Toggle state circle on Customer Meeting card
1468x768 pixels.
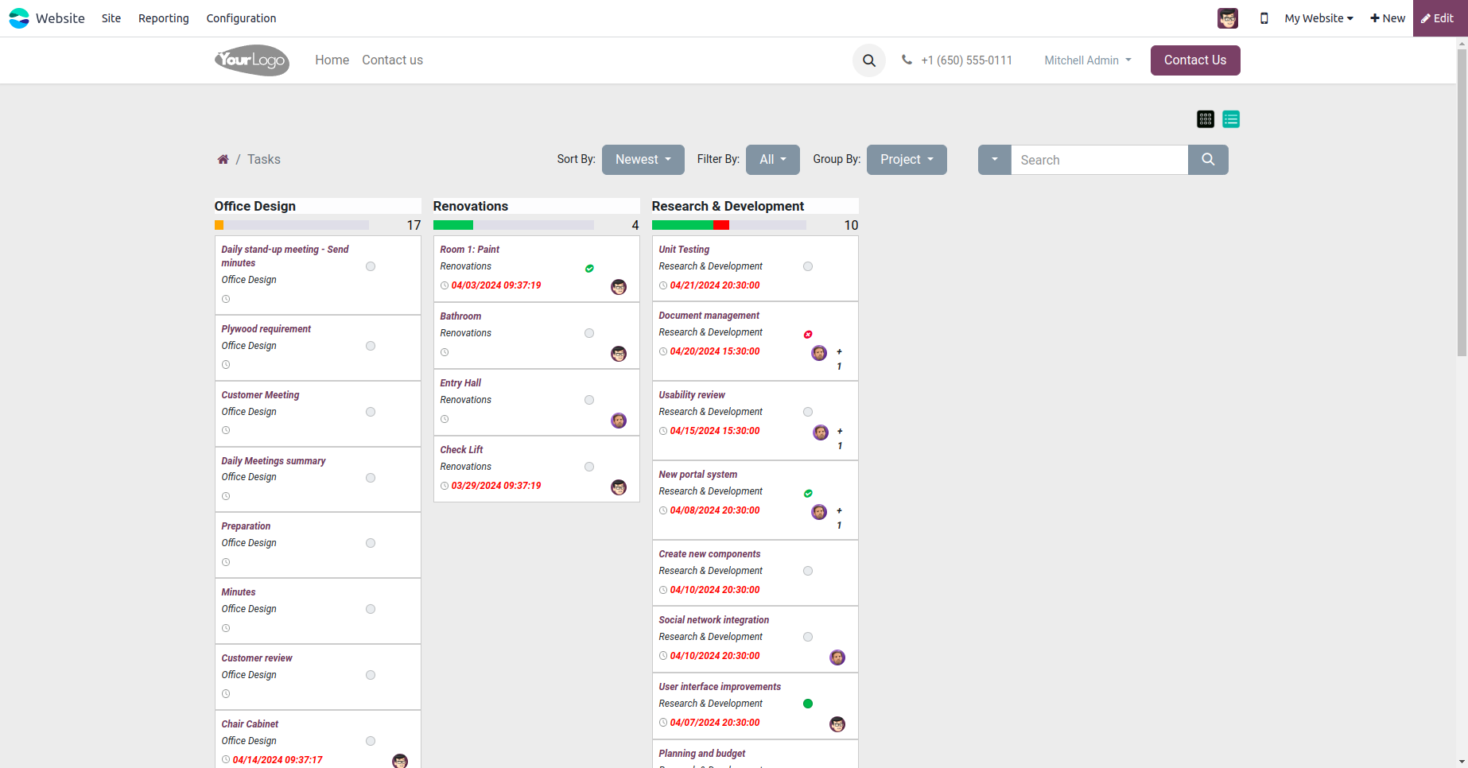click(371, 412)
